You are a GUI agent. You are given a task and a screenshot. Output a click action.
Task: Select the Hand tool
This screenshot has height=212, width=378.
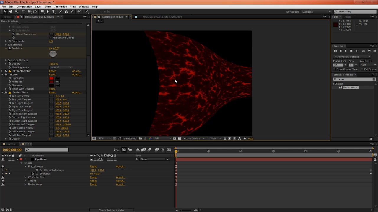pyautogui.click(x=11, y=11)
